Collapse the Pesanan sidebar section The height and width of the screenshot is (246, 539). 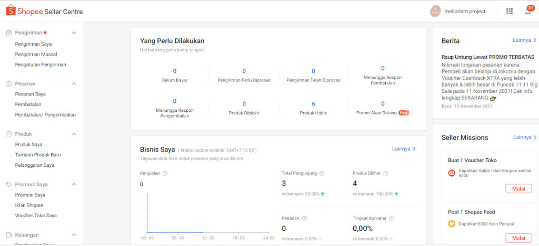tap(74, 83)
